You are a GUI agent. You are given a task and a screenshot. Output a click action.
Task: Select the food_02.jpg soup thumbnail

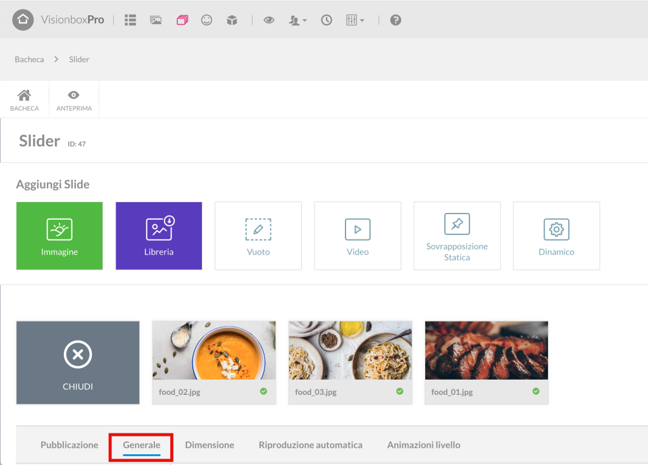click(x=214, y=350)
